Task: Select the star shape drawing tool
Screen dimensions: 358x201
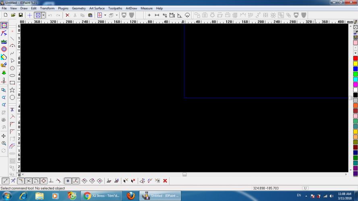Action: coord(12,90)
